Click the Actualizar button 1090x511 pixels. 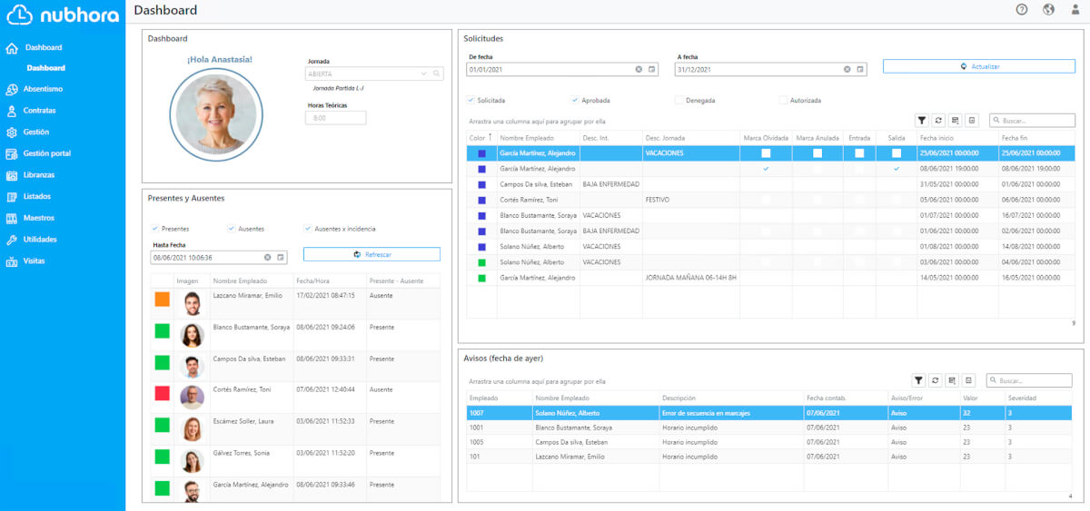(979, 66)
